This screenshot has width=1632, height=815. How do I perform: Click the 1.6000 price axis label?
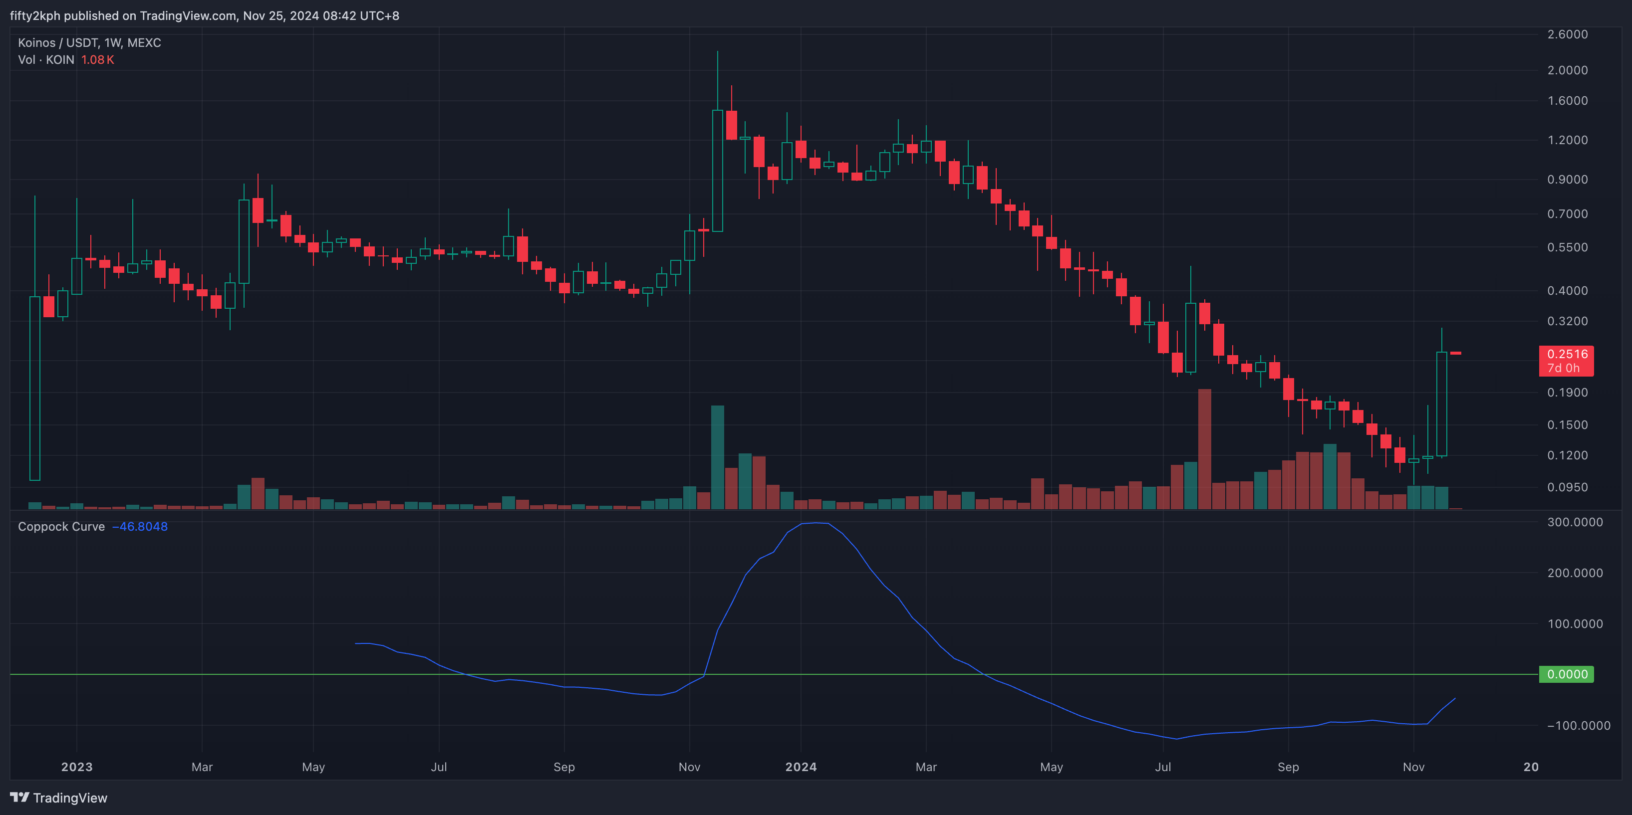tap(1568, 100)
